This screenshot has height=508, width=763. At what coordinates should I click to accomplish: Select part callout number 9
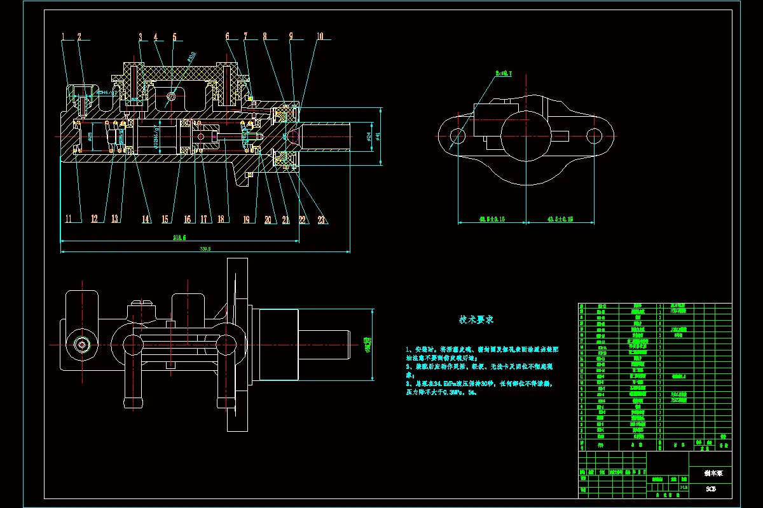pyautogui.click(x=291, y=37)
